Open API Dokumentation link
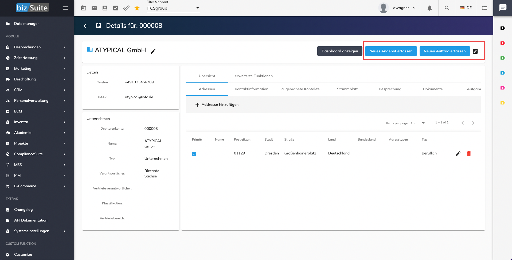Image resolution: width=512 pixels, height=260 pixels. [37, 220]
